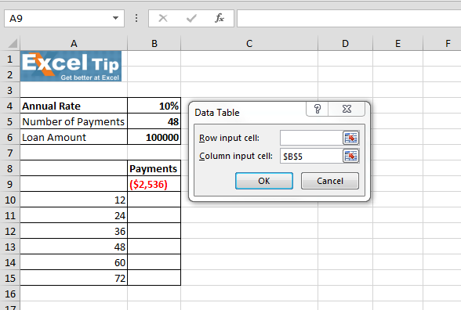Screen dimensions: 461x310
Task: Select row 7 header
Action: [10, 153]
